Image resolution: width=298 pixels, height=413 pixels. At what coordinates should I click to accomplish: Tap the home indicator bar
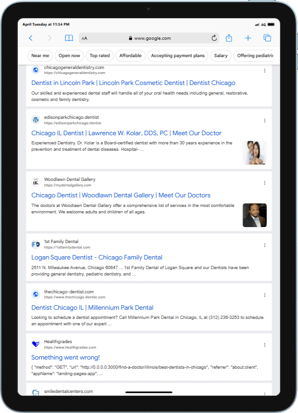pos(149,392)
